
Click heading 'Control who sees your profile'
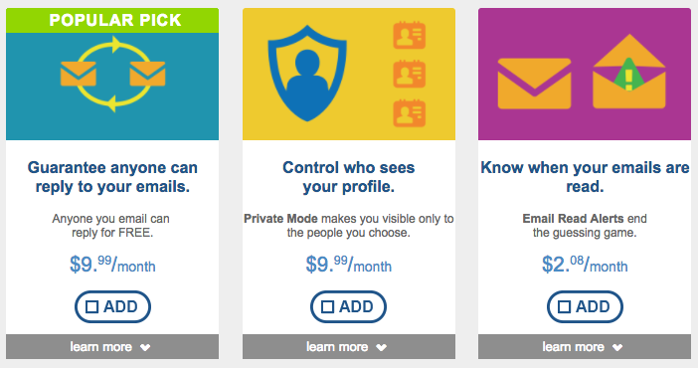point(349,177)
